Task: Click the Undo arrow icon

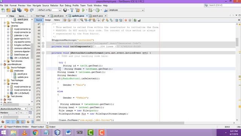Action: (26, 10)
